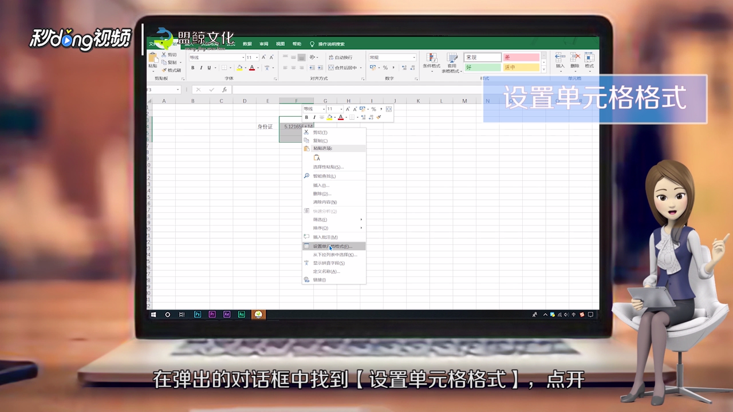Click Underline button in the ribbon

tap(208, 68)
